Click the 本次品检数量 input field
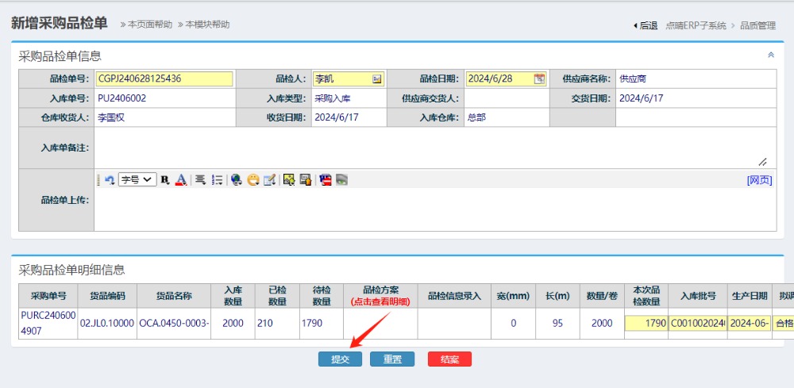 pyautogui.click(x=646, y=324)
